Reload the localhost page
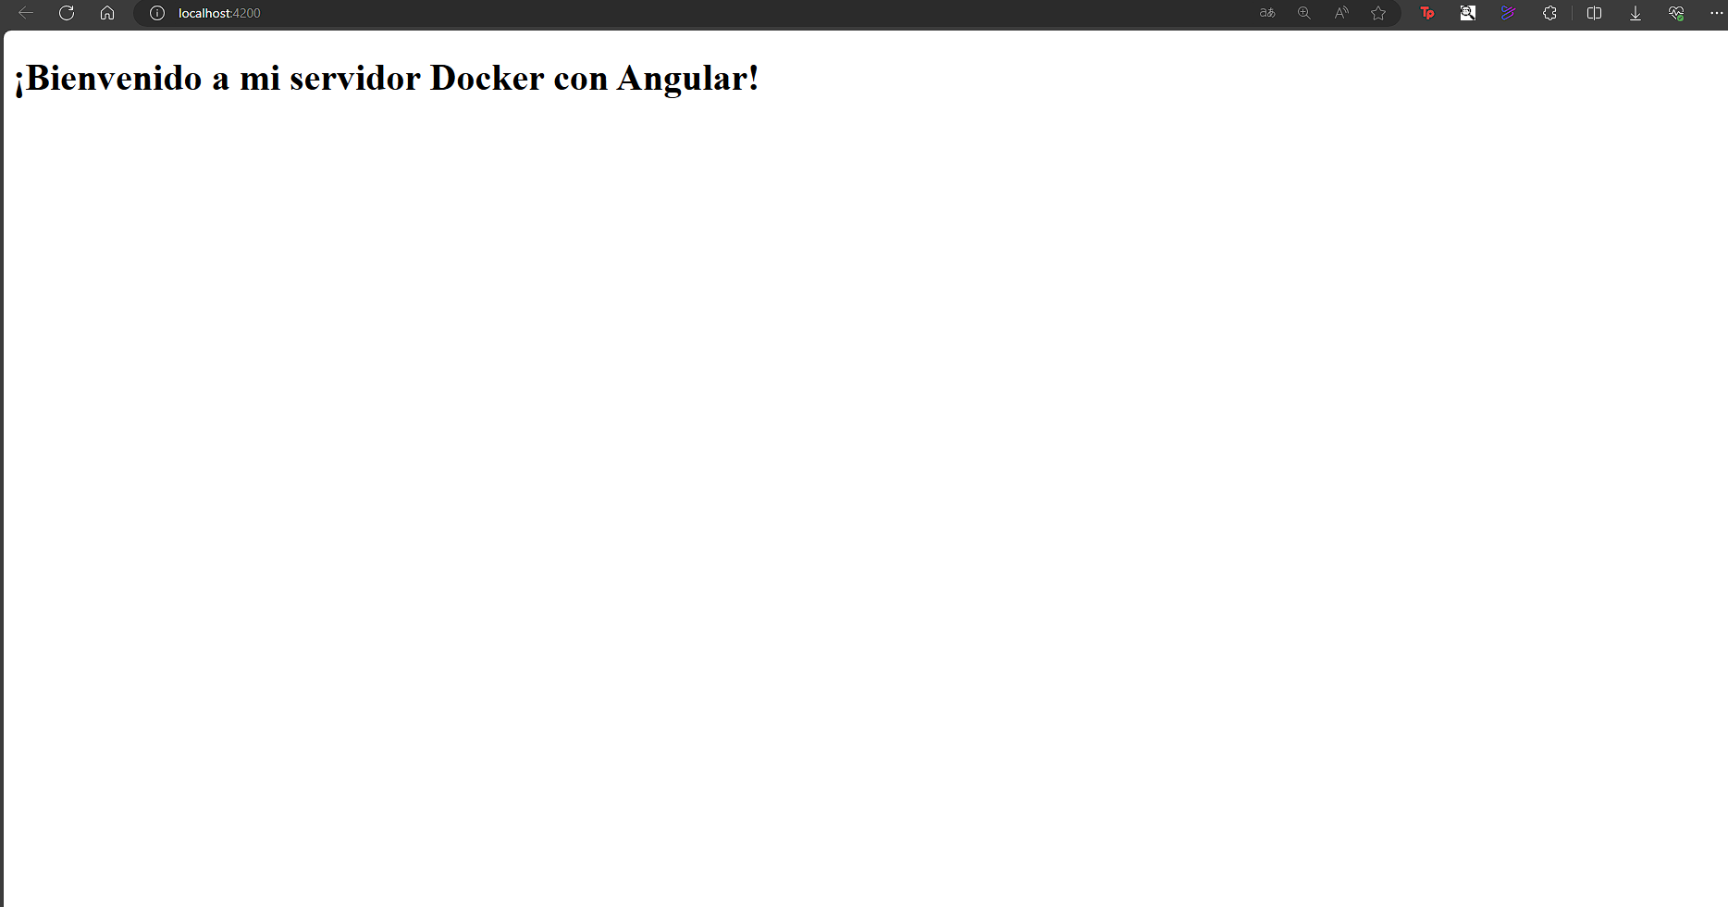Screen dimensions: 1728x907 [67, 13]
